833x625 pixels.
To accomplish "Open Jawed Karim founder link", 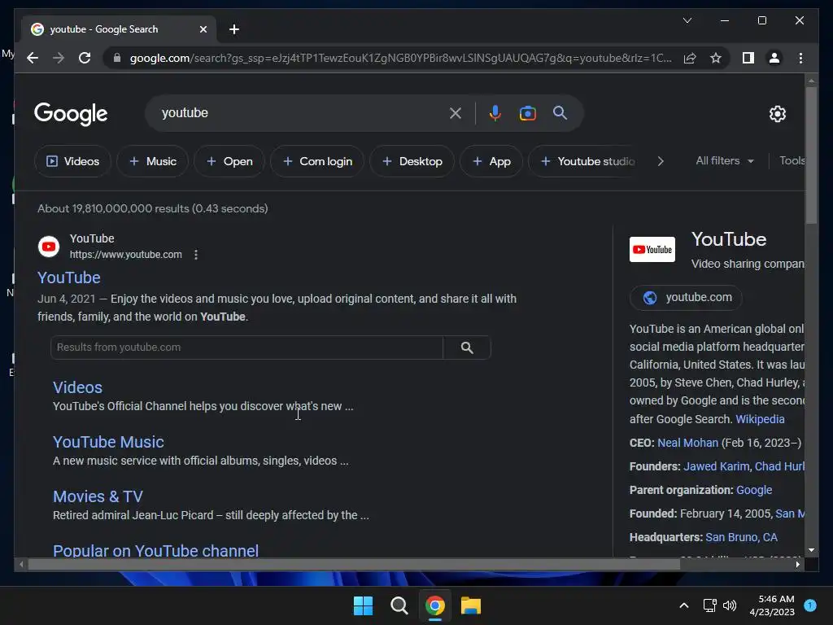I will coord(716,466).
